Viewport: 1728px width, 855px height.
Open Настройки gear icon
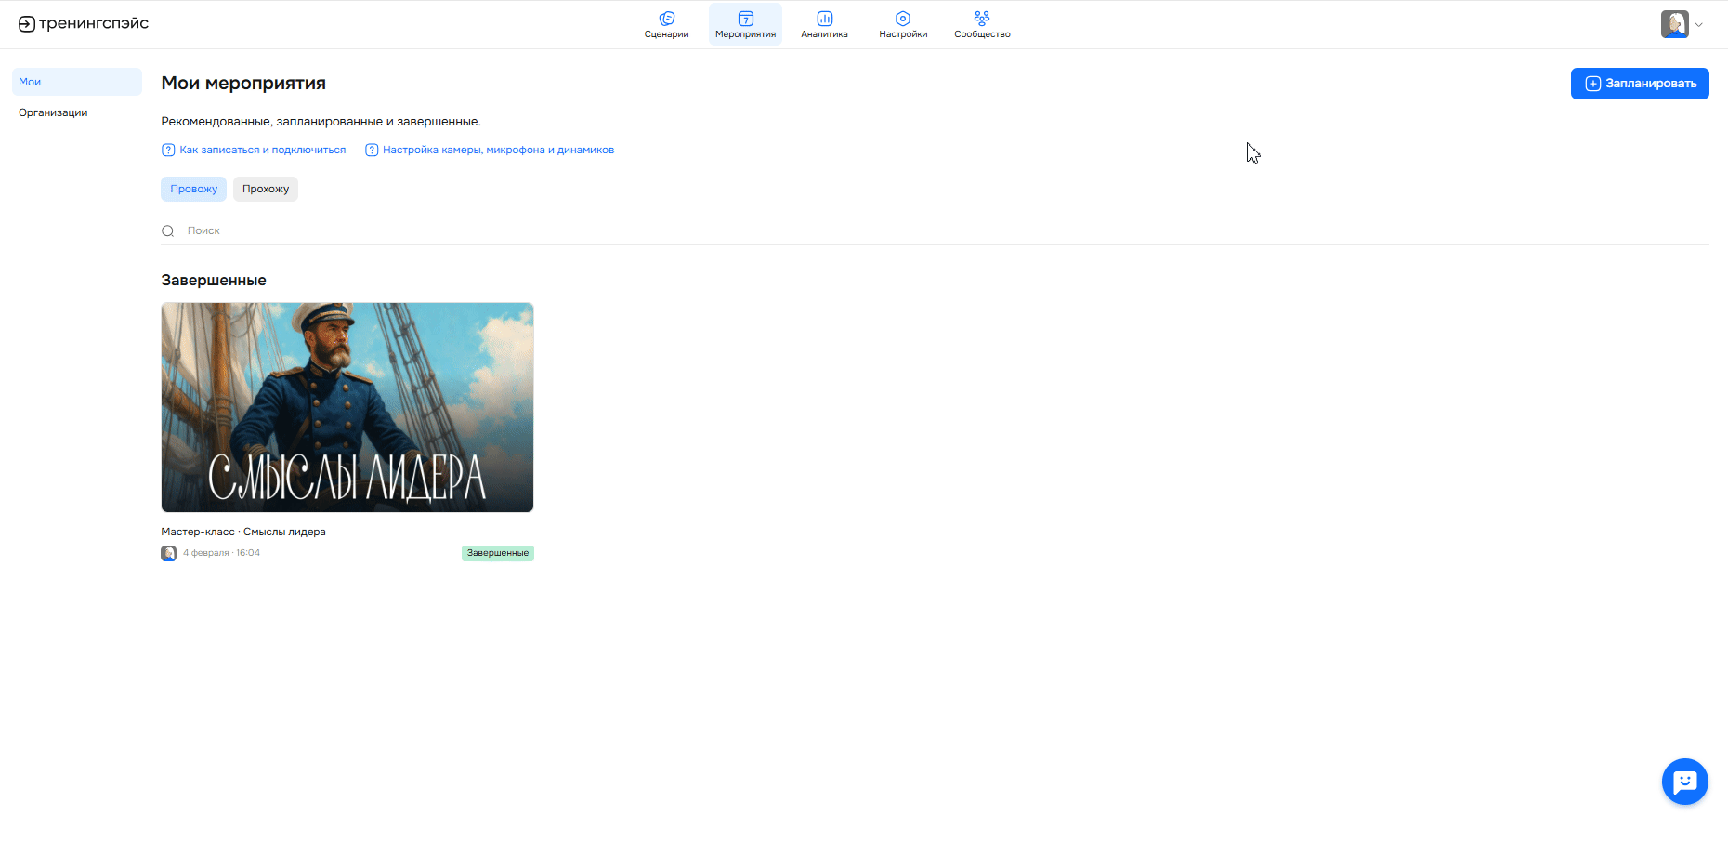[x=903, y=19]
